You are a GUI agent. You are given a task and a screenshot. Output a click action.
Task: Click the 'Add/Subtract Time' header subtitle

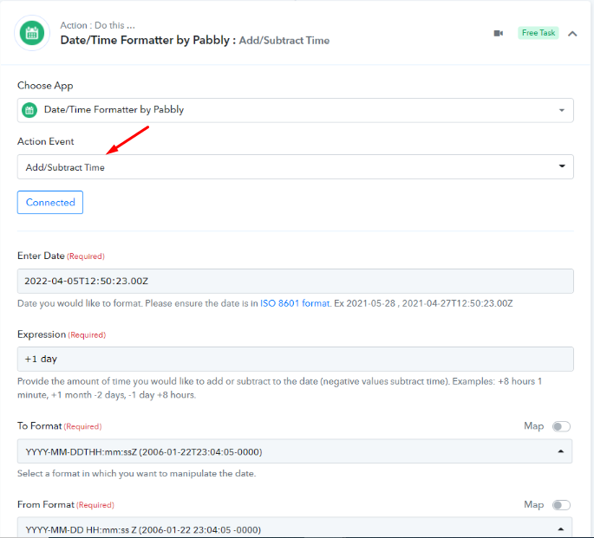coord(284,41)
